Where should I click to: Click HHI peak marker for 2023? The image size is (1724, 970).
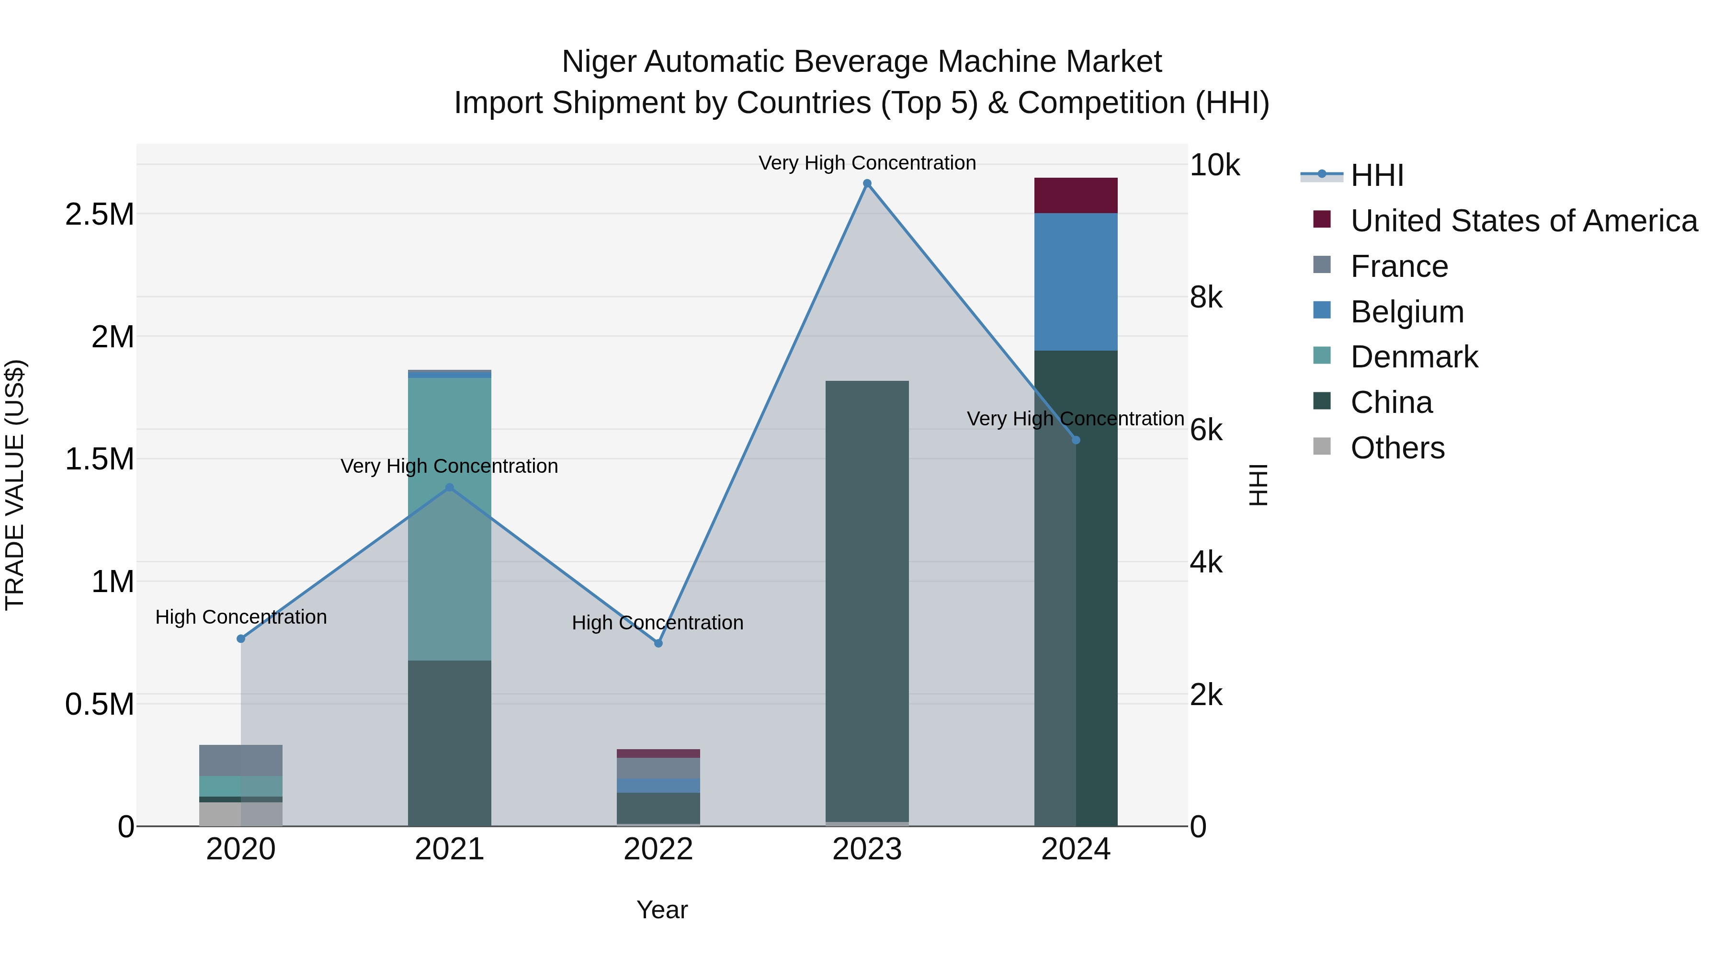coord(867,183)
